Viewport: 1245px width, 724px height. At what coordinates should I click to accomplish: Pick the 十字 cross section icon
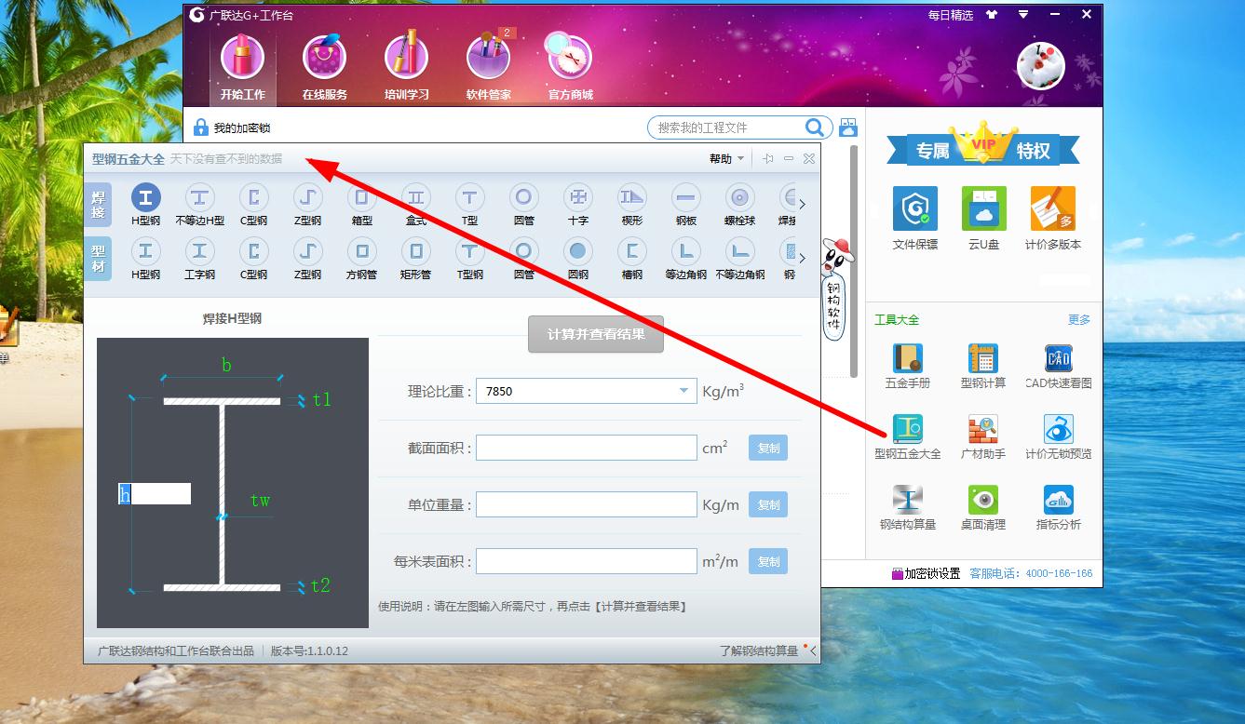click(577, 205)
